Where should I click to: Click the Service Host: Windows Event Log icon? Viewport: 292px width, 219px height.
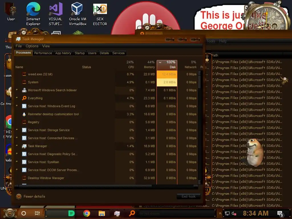click(x=24, y=106)
